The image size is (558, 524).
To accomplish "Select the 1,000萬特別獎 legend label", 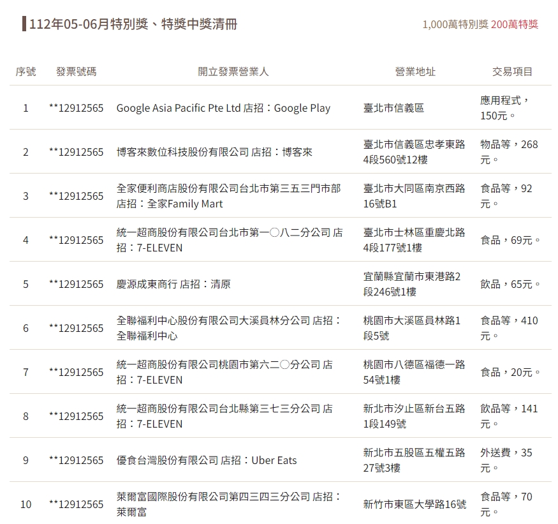I will coord(455,24).
